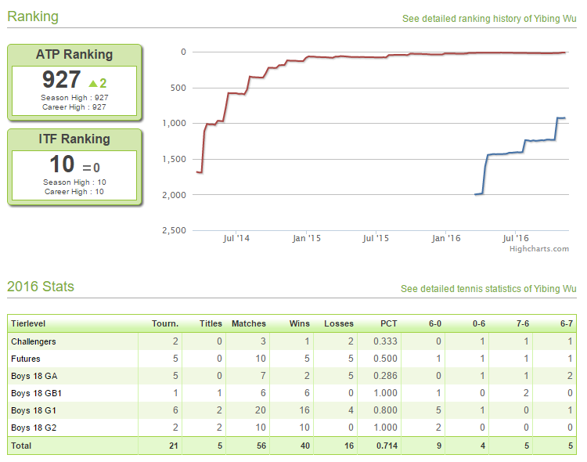Click the 'Jul '16' axis label
This screenshot has height=462, width=587.
[x=516, y=238]
